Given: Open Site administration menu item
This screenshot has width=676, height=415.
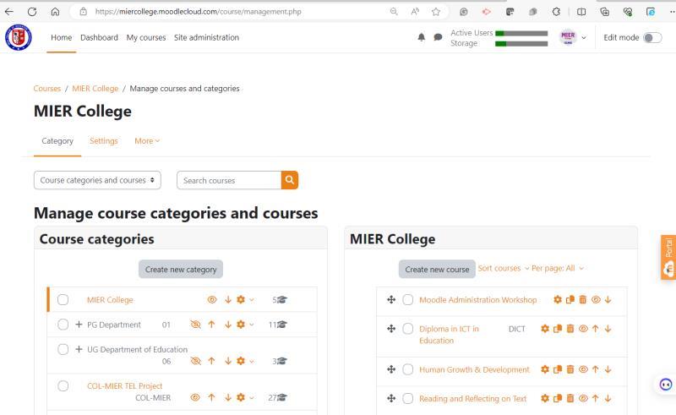Looking at the screenshot, I should click(x=206, y=37).
